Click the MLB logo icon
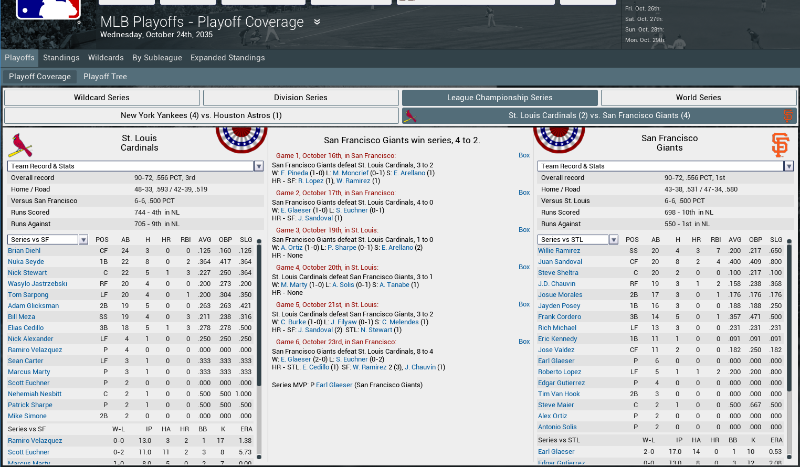800x467 pixels. pos(48,9)
